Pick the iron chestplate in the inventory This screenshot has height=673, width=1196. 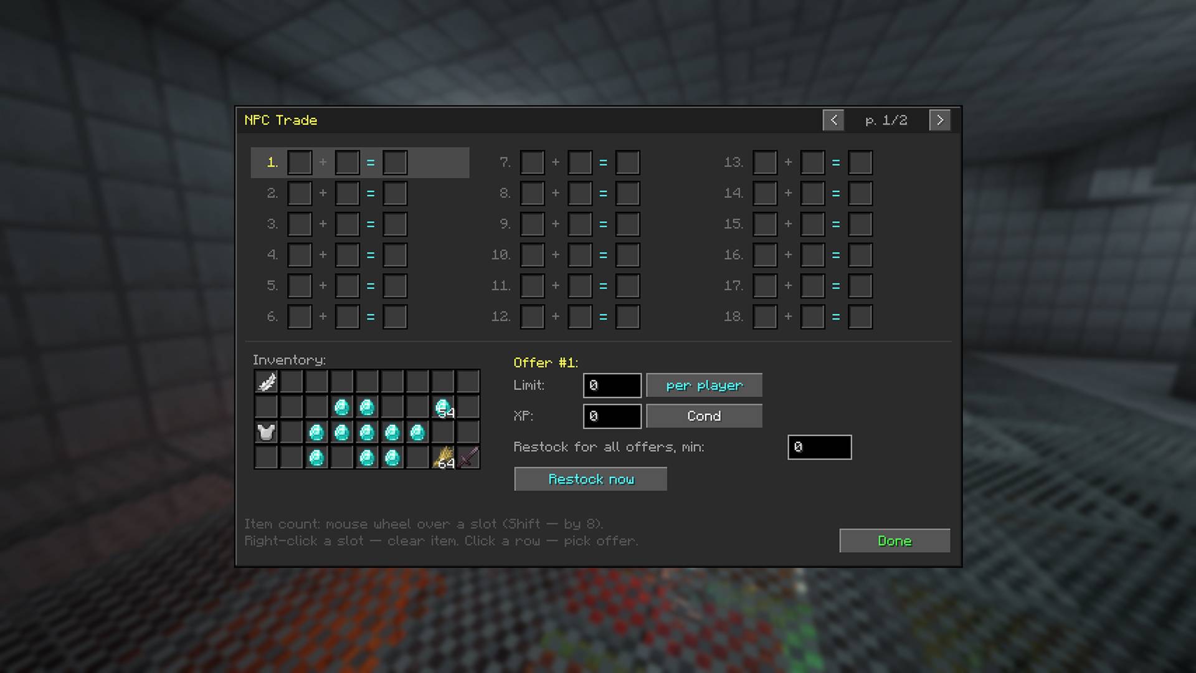[x=267, y=432]
